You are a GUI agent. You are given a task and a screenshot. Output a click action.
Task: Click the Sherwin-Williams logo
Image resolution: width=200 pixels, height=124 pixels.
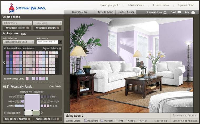click(27, 8)
